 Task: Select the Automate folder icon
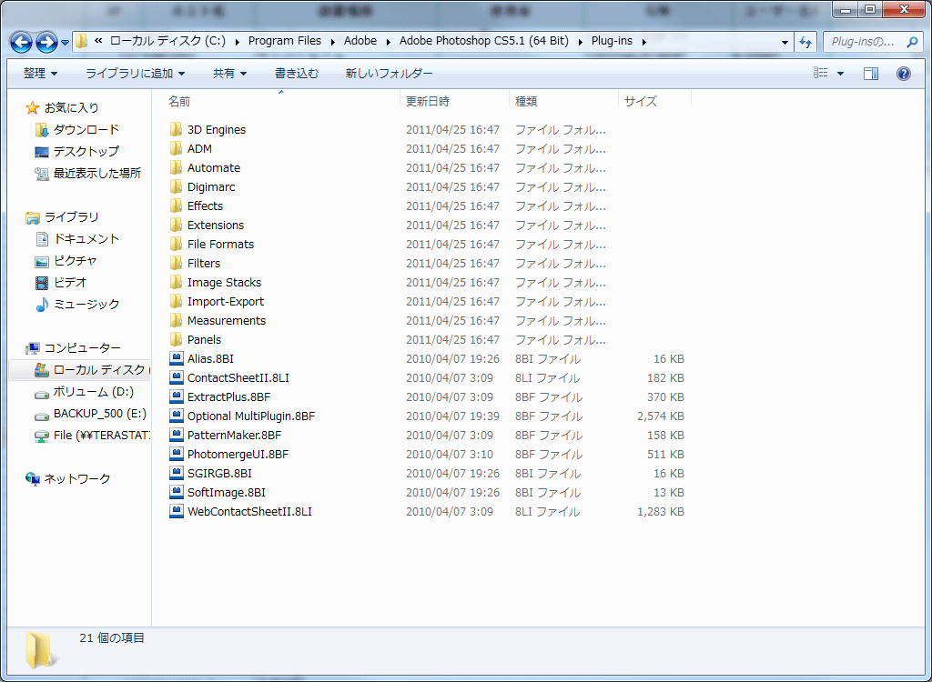176,167
